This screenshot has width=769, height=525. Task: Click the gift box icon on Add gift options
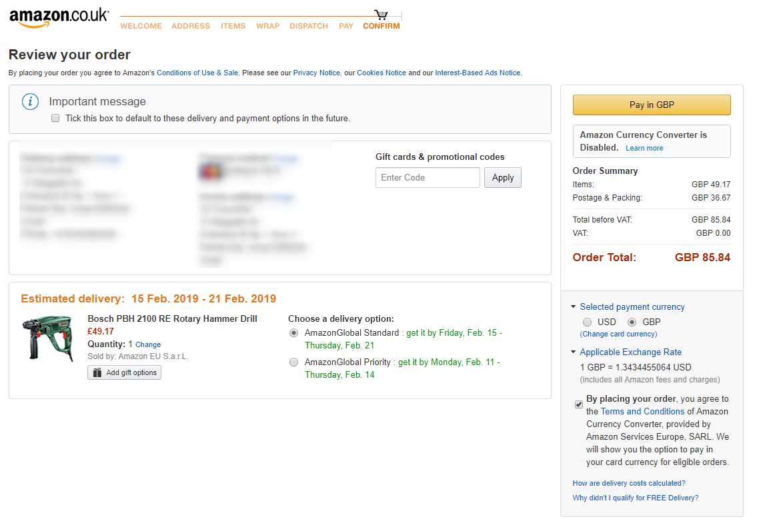point(97,373)
